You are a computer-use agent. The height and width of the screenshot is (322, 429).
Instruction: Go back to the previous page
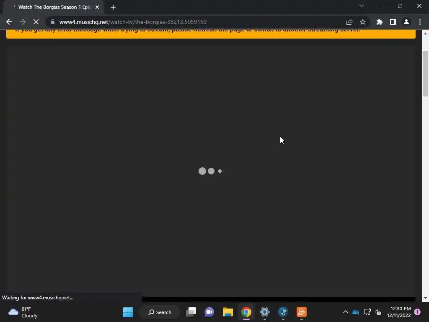click(9, 22)
